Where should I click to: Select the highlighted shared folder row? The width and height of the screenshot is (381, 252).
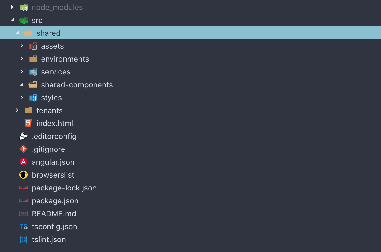click(x=190, y=33)
